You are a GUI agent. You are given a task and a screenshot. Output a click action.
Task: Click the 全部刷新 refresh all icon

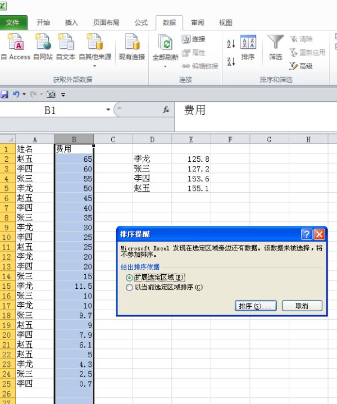click(165, 43)
